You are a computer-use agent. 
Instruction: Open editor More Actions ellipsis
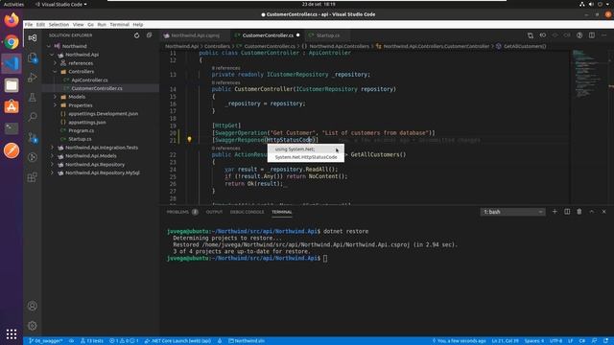[x=603, y=35]
